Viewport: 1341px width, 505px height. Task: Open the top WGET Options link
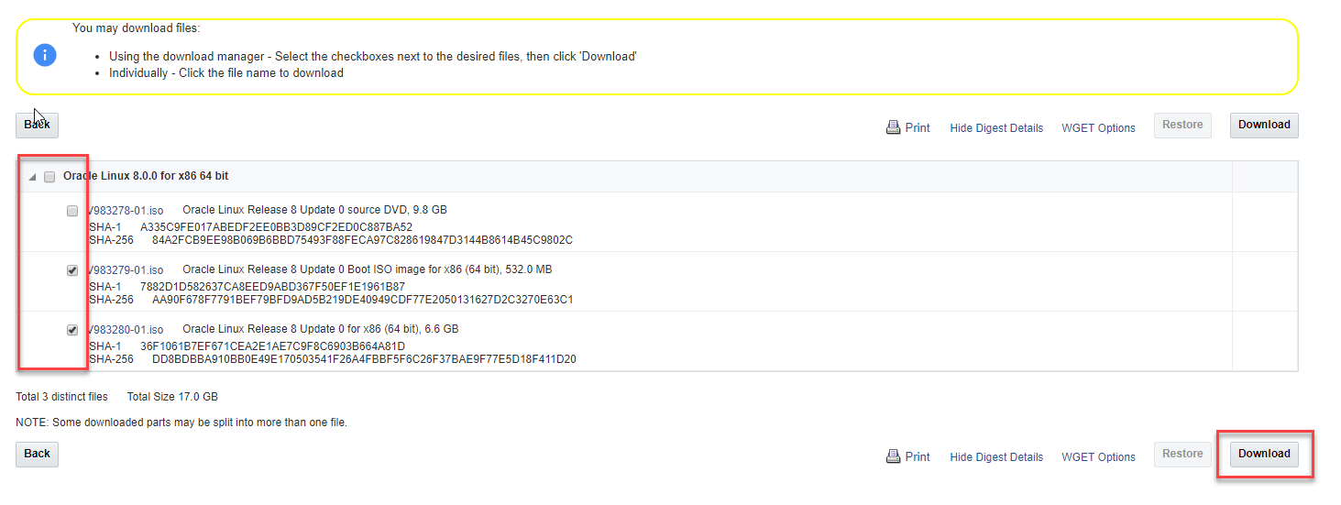coord(1098,128)
